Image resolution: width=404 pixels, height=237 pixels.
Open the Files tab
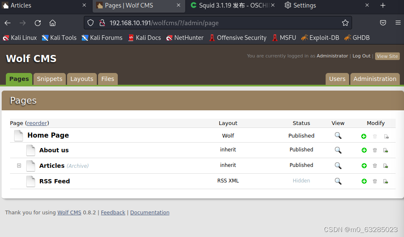pyautogui.click(x=108, y=79)
